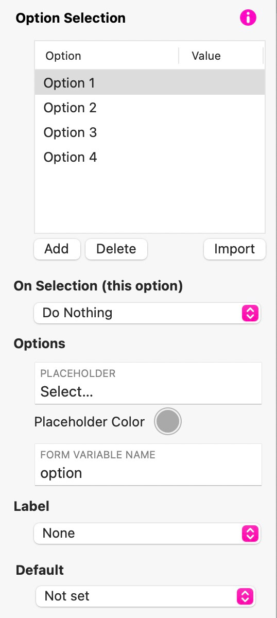
Task: Click the pink info icon beside Option Selection
Action: pos(248,18)
